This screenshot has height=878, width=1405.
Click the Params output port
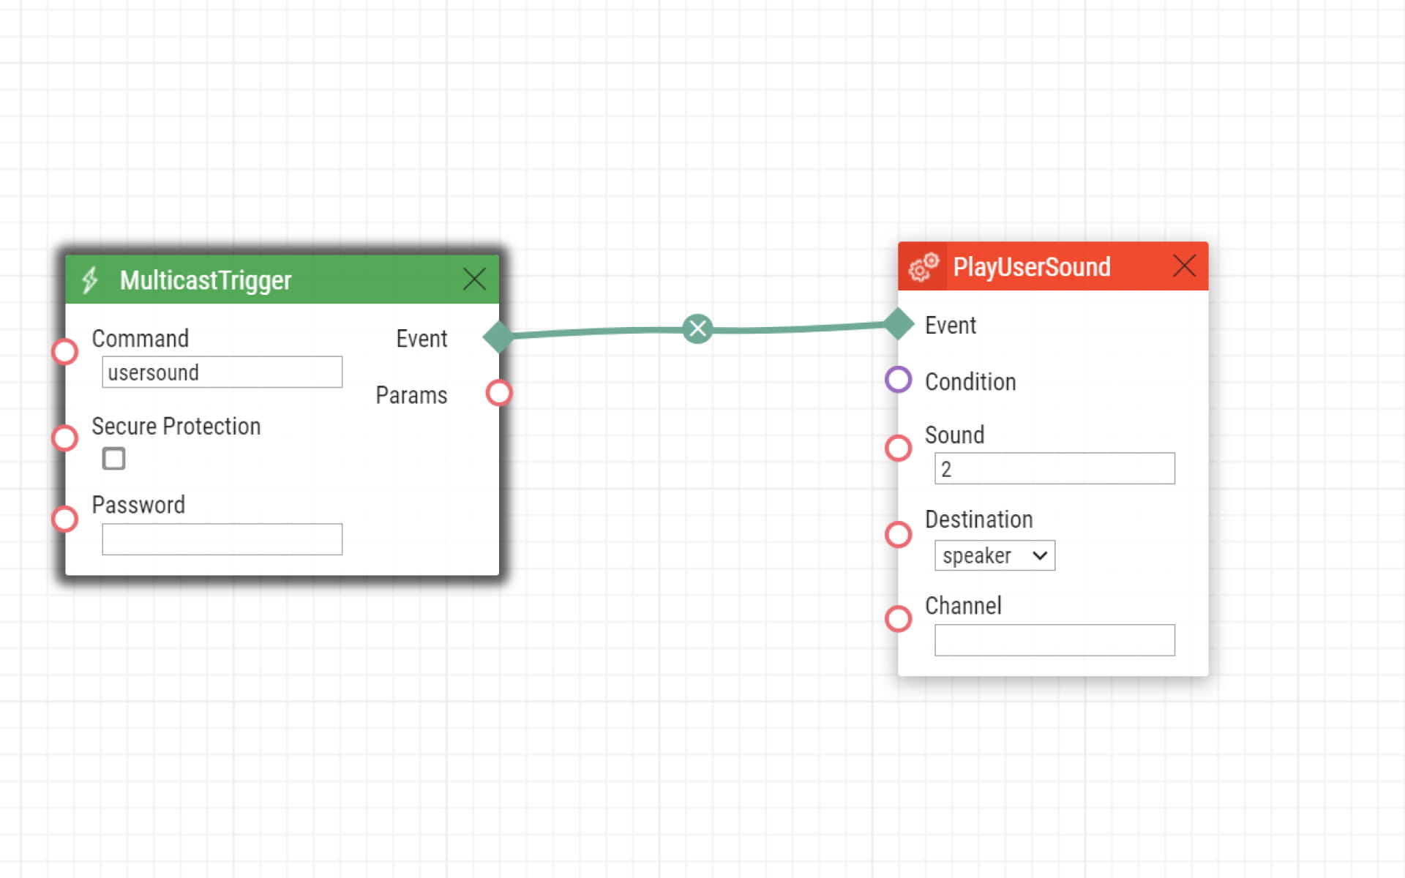[499, 393]
